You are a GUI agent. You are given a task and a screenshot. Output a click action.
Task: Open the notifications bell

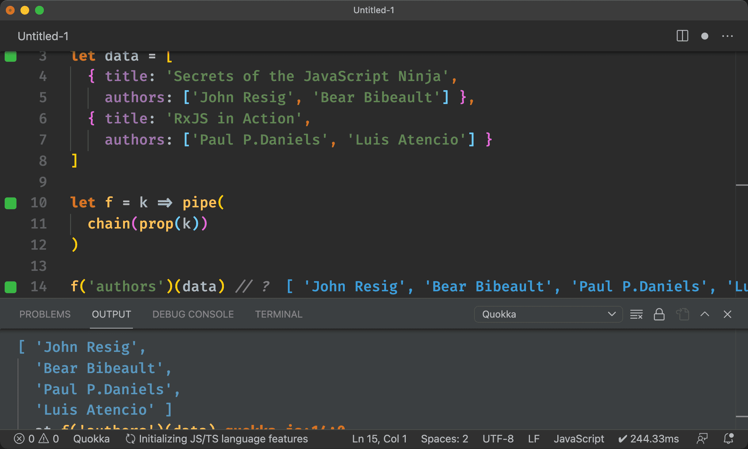729,439
